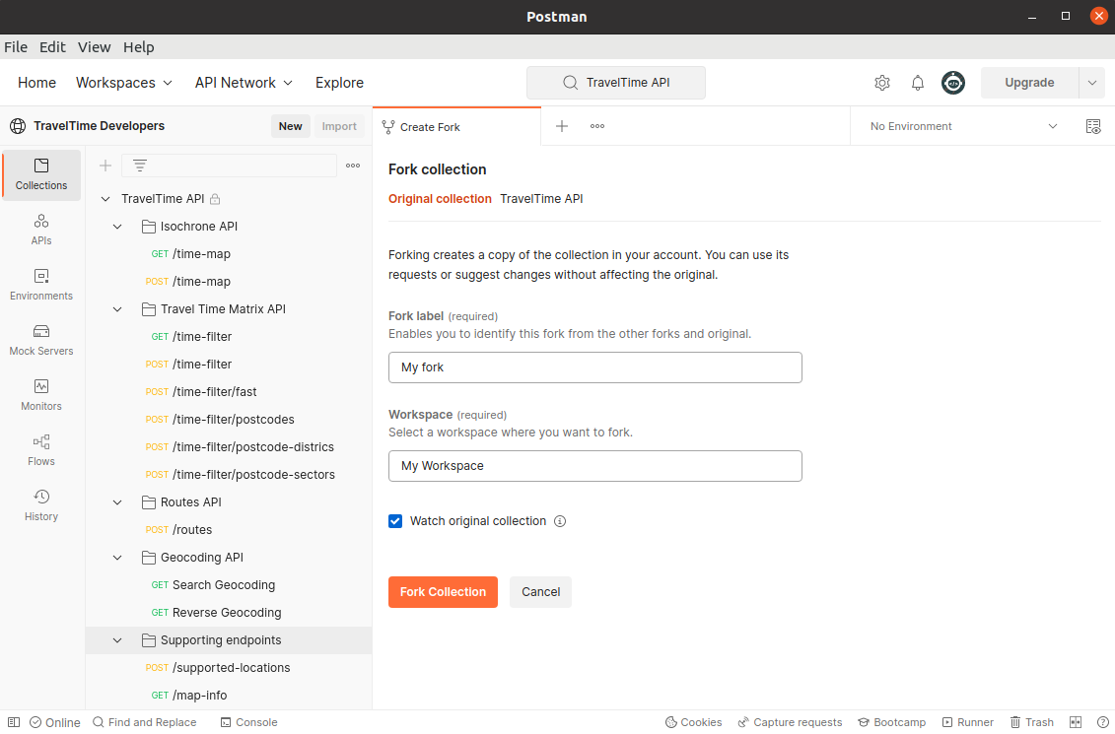
Task: Collapse the Isochrone API folder
Action: click(116, 226)
